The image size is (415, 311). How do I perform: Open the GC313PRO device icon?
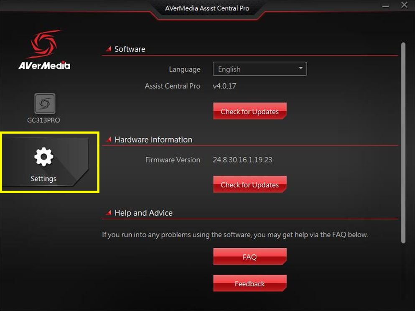(45, 104)
